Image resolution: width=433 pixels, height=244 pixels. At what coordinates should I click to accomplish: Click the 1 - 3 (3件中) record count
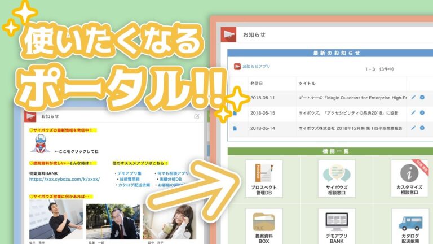(x=379, y=69)
